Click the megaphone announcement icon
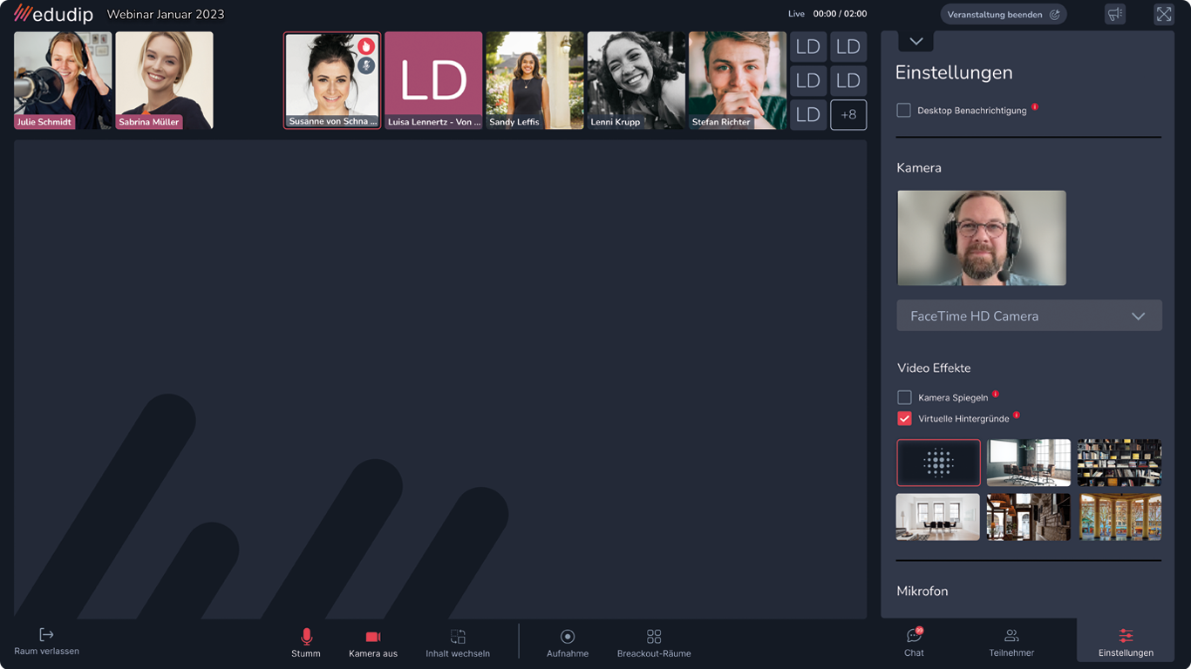Viewport: 1191px width, 669px height. (1114, 14)
